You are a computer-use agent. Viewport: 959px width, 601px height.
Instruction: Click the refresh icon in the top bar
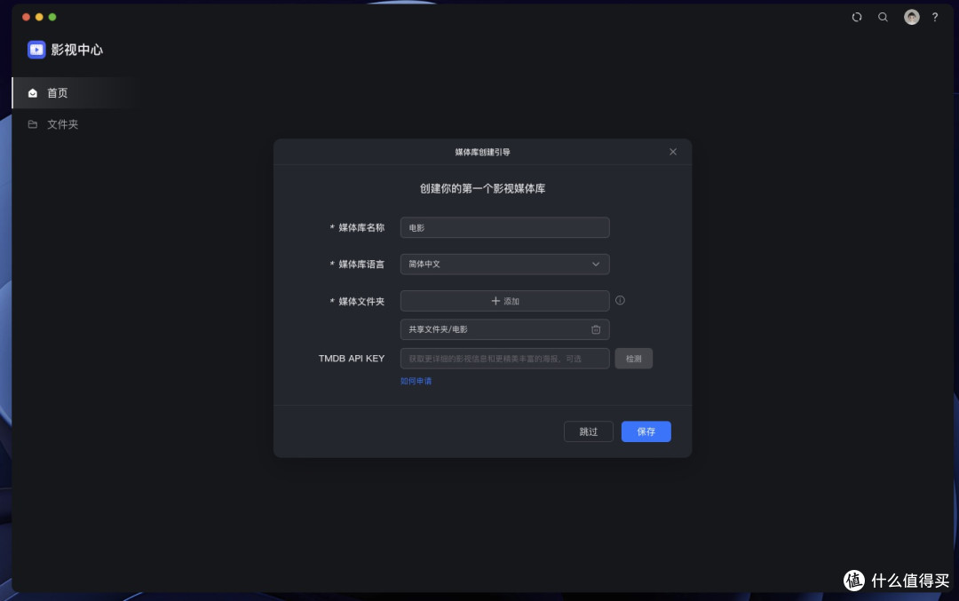click(x=857, y=17)
